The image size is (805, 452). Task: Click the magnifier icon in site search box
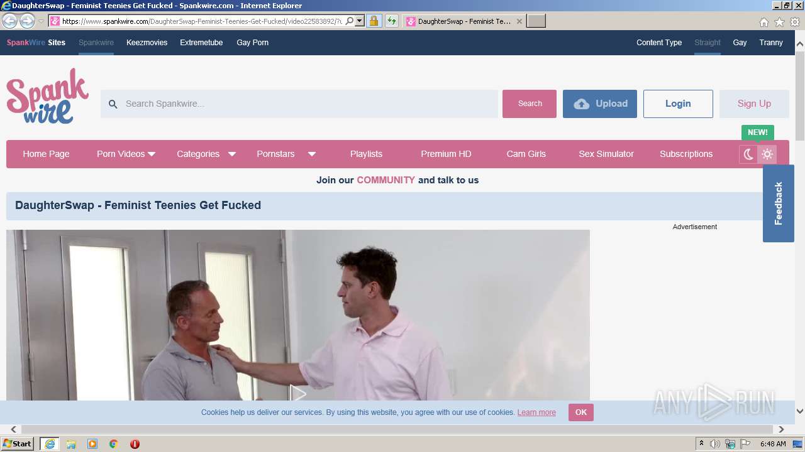(113, 104)
